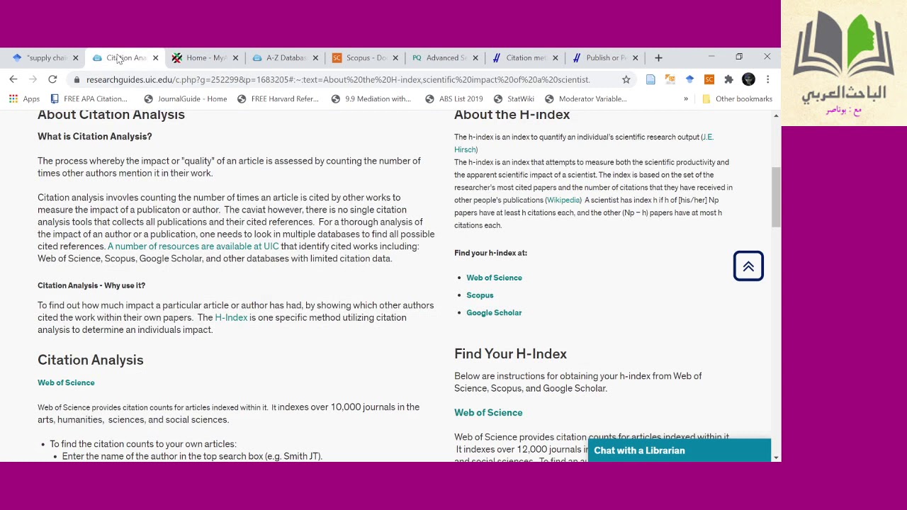This screenshot has width=907, height=510.
Task: Close the 'supply chain' tab
Action: tap(75, 58)
